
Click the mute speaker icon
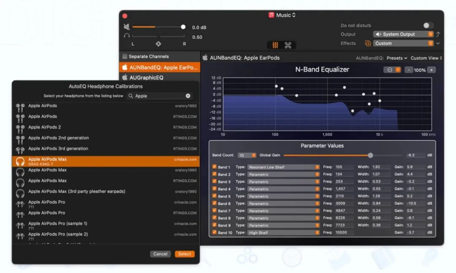click(126, 27)
